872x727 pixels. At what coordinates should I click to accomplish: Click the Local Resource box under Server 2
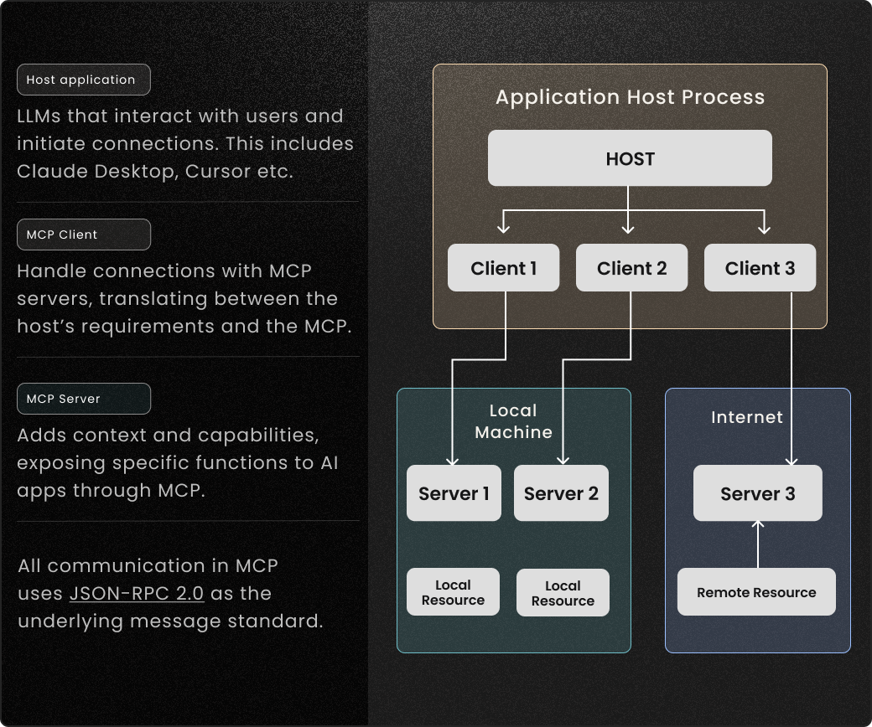point(563,593)
